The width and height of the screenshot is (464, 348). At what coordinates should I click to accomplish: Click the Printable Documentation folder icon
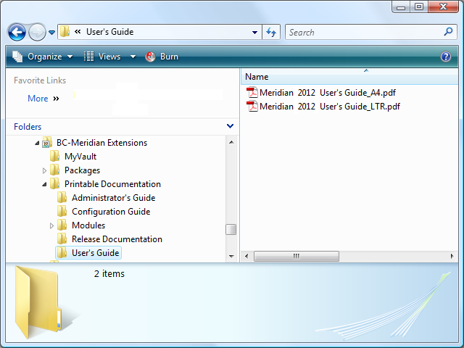click(54, 183)
